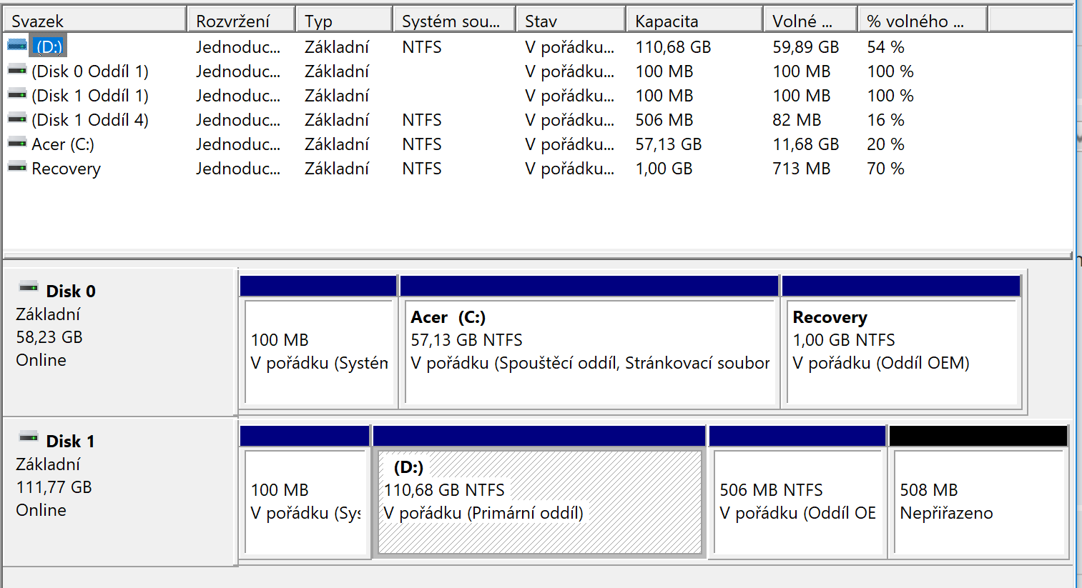The image size is (1082, 588).
Task: Select the 506 MB NTFS OEM partition
Action: click(797, 502)
